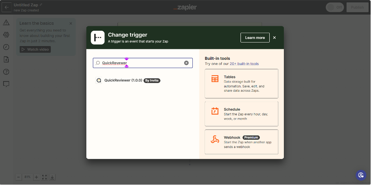
Task: Open Zap settings gear in sidebar
Action: click(x=6, y=35)
